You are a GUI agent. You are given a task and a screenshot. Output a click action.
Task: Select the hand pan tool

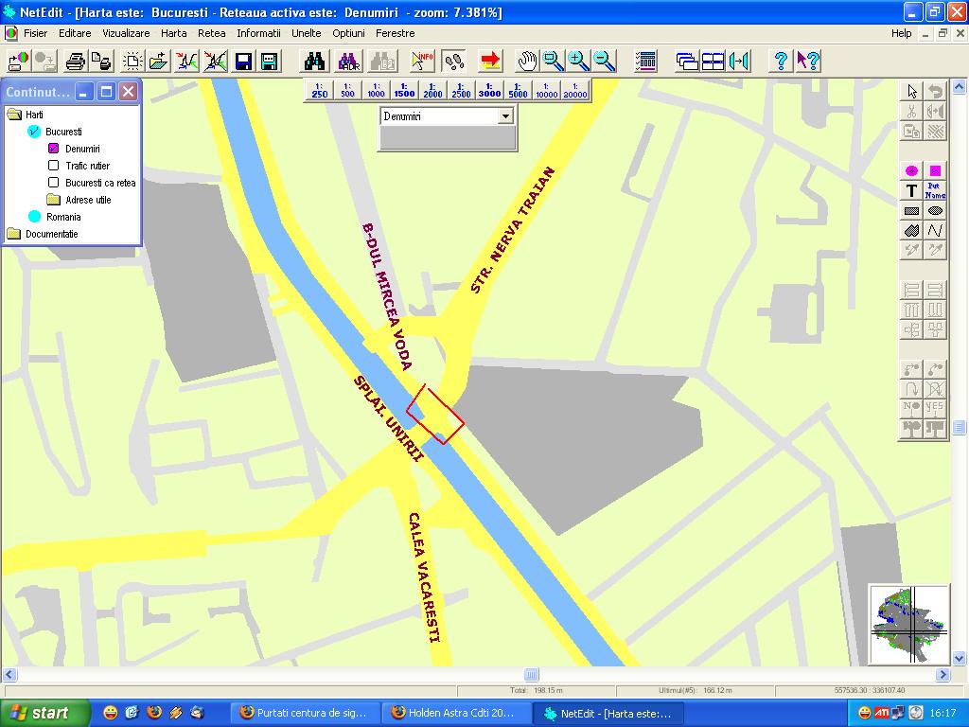[527, 62]
